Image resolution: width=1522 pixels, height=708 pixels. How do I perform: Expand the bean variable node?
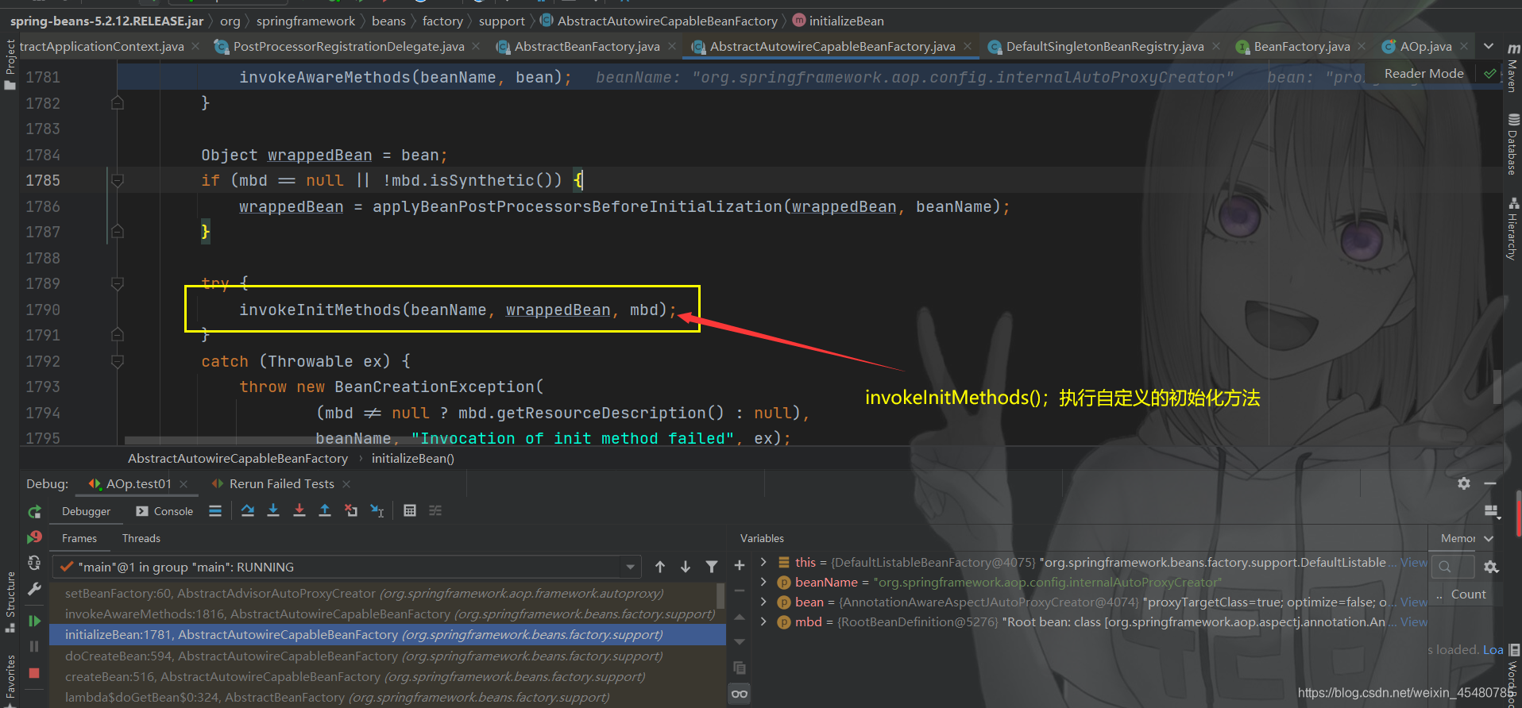763,602
